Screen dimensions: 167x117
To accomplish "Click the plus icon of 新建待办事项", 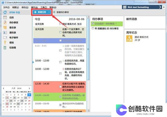I will [54, 12].
